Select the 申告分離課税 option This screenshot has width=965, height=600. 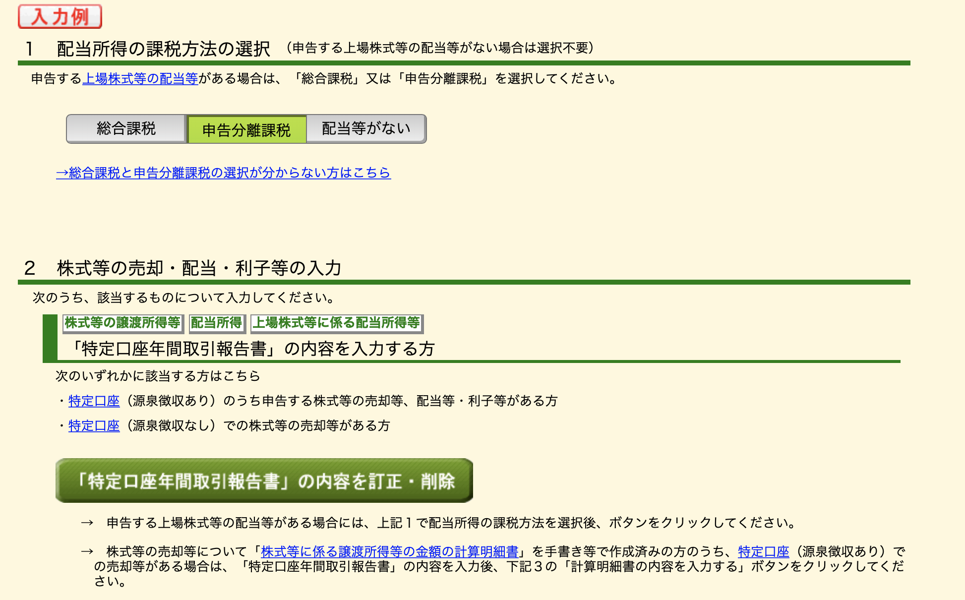(246, 129)
